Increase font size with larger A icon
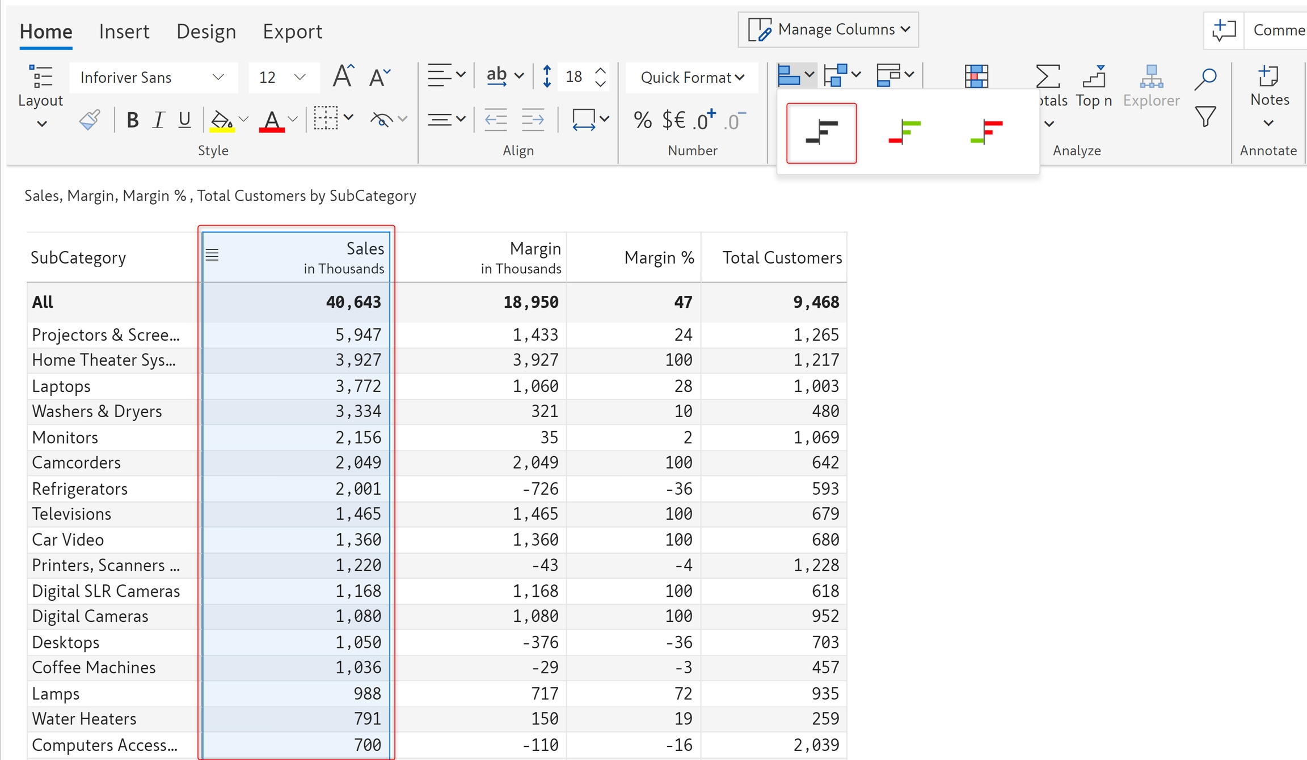This screenshot has height=760, width=1307. 343,76
